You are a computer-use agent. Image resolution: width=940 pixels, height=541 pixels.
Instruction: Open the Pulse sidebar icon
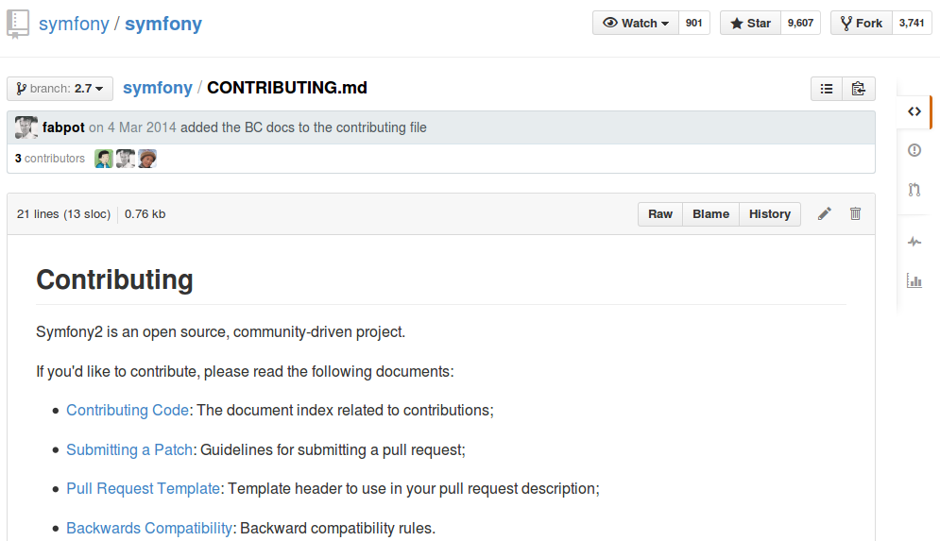(914, 242)
